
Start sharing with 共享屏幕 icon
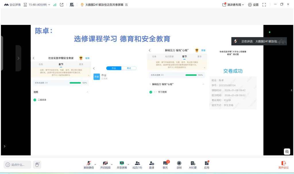[x=121, y=163]
